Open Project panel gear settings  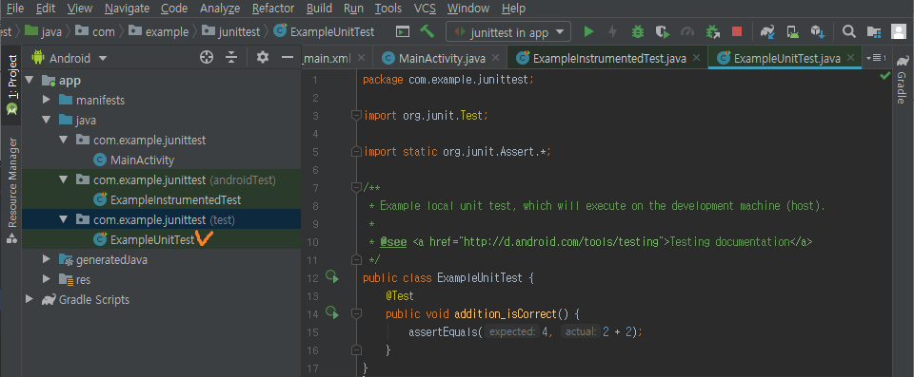(x=263, y=57)
